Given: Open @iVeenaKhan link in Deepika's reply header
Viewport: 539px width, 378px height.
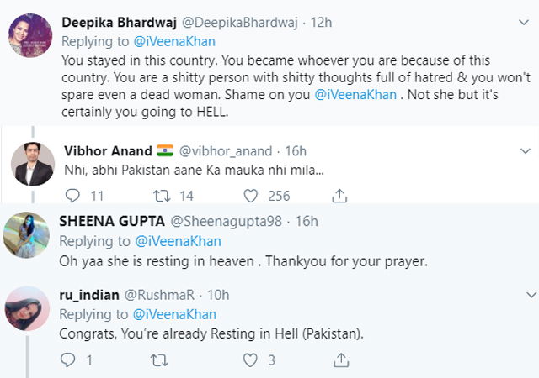Looking at the screenshot, I should (174, 41).
